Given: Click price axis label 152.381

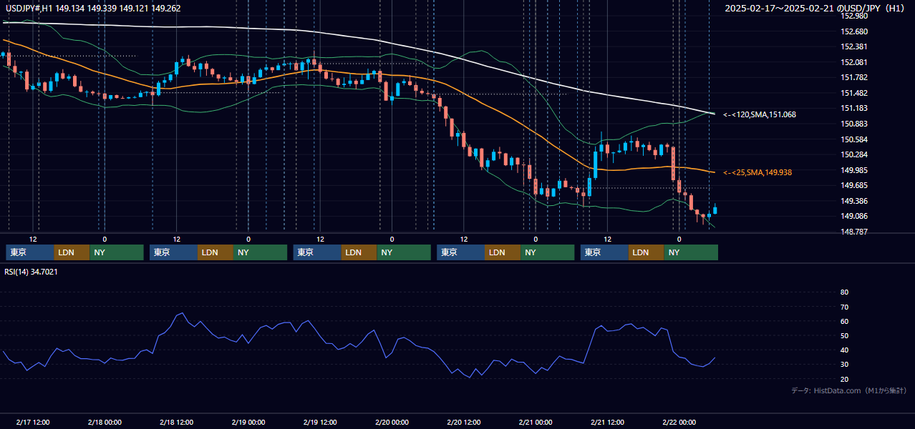Looking at the screenshot, I should coord(854,46).
